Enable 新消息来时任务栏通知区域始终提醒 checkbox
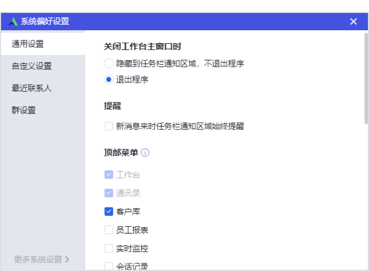The height and width of the screenshot is (271, 369). click(109, 126)
